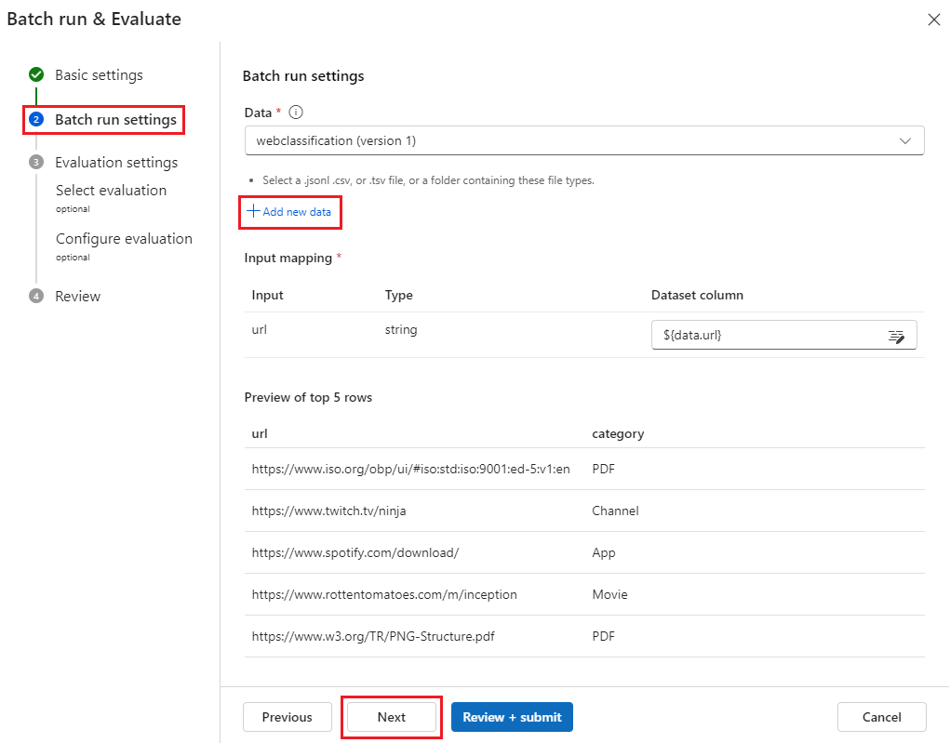Click the Dataset column header
This screenshot has width=950, height=743.
[x=697, y=295]
